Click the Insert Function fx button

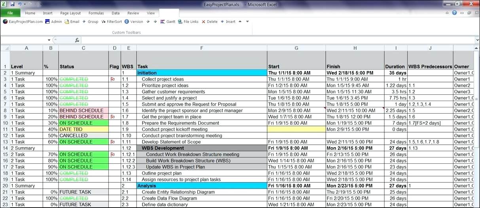coord(77,40)
